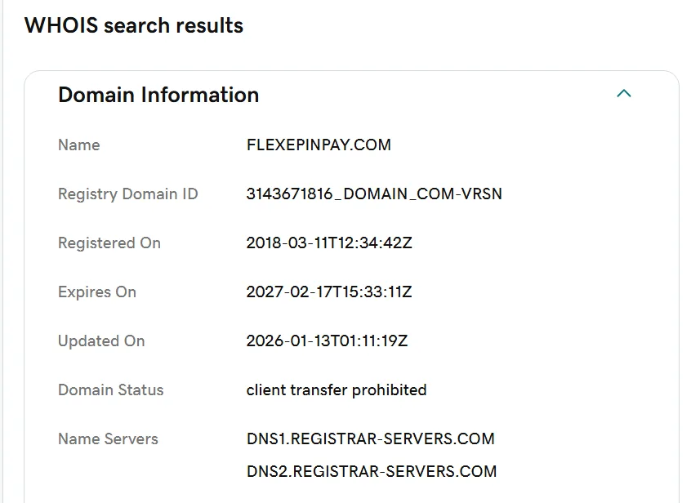Click the Expires On label

(97, 292)
